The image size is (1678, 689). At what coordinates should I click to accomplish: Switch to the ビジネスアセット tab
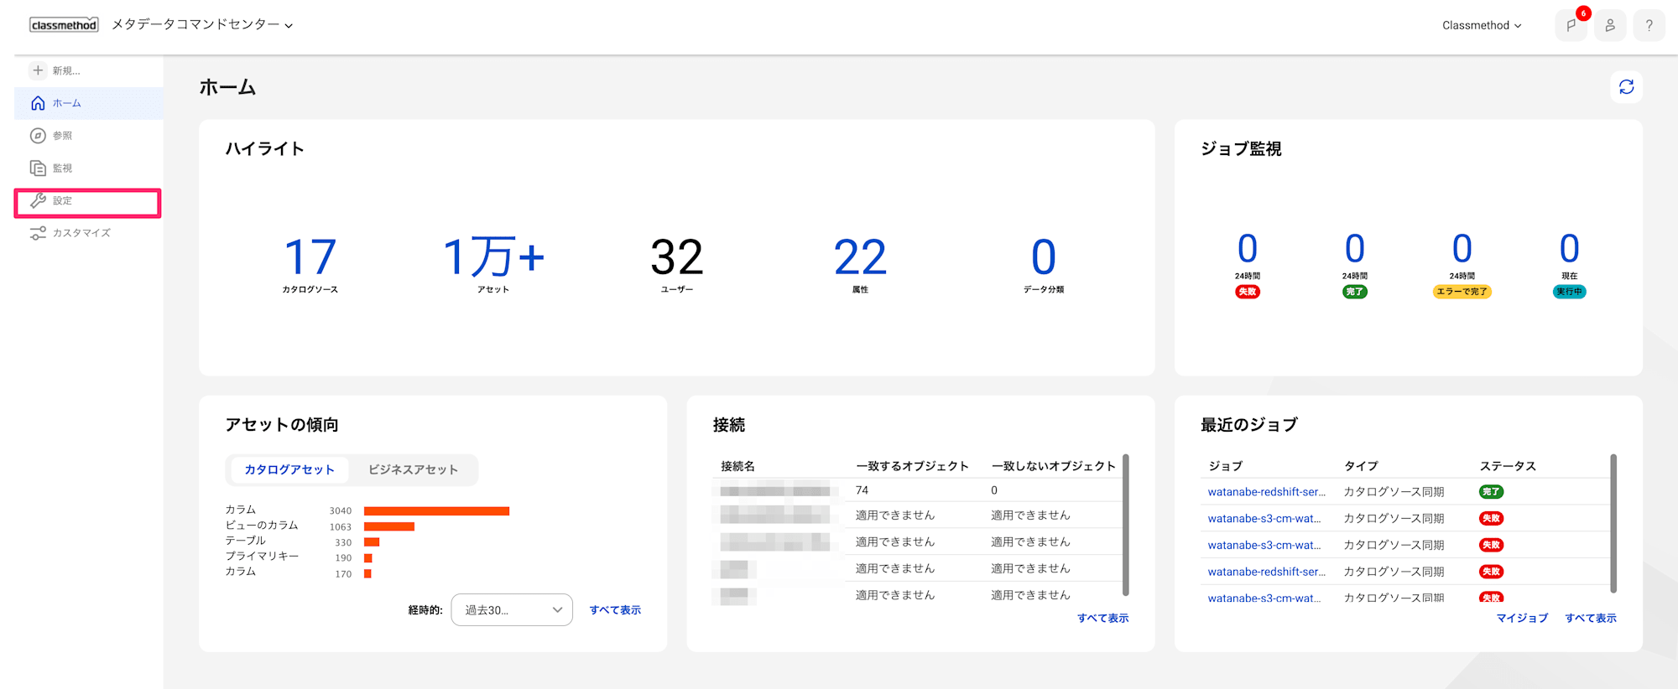(414, 470)
